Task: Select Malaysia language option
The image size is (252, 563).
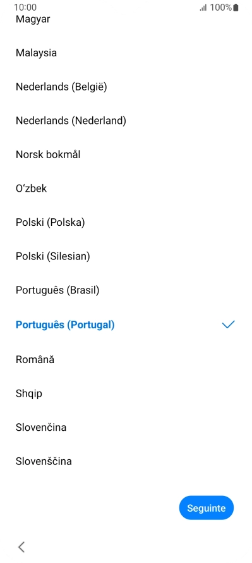Action: click(126, 53)
